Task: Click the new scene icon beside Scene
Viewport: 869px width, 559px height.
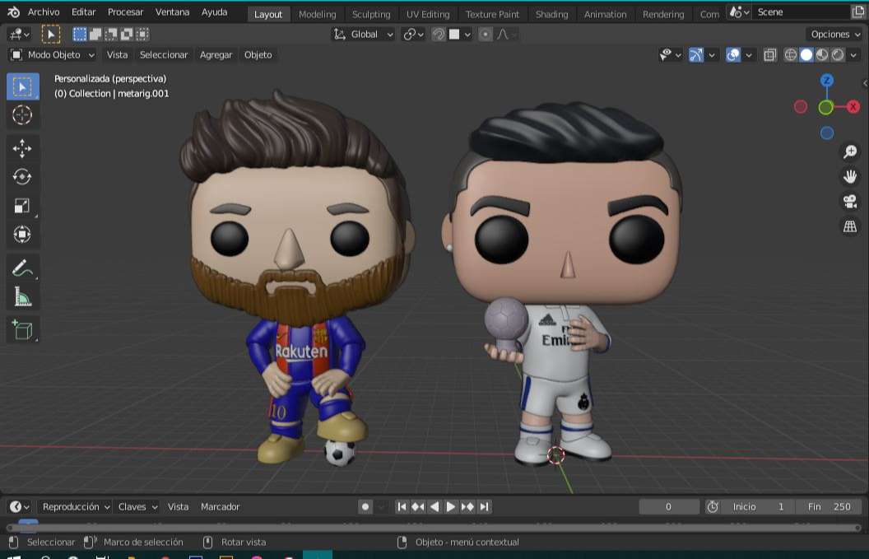Action: tap(857, 12)
